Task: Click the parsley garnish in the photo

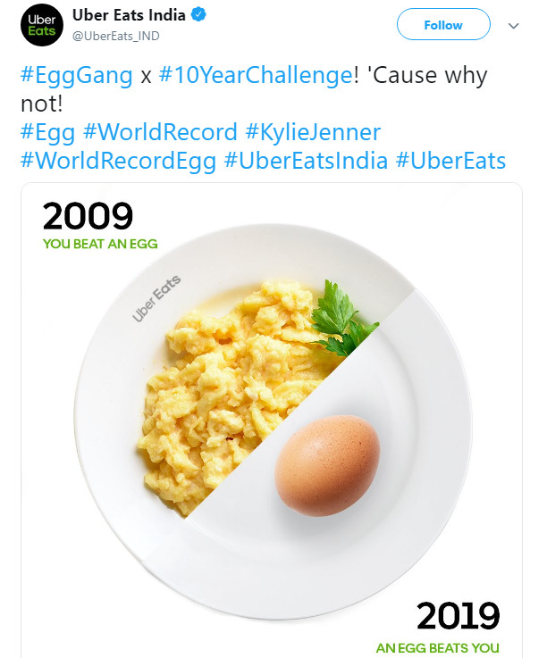Action: click(x=342, y=319)
